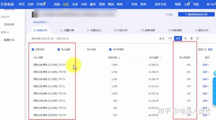Click the 生意参谋 logo
216x120 pixels.
point(7,4)
